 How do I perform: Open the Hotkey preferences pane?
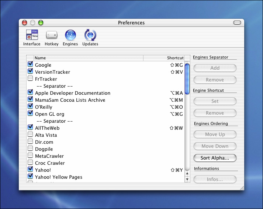click(x=52, y=38)
